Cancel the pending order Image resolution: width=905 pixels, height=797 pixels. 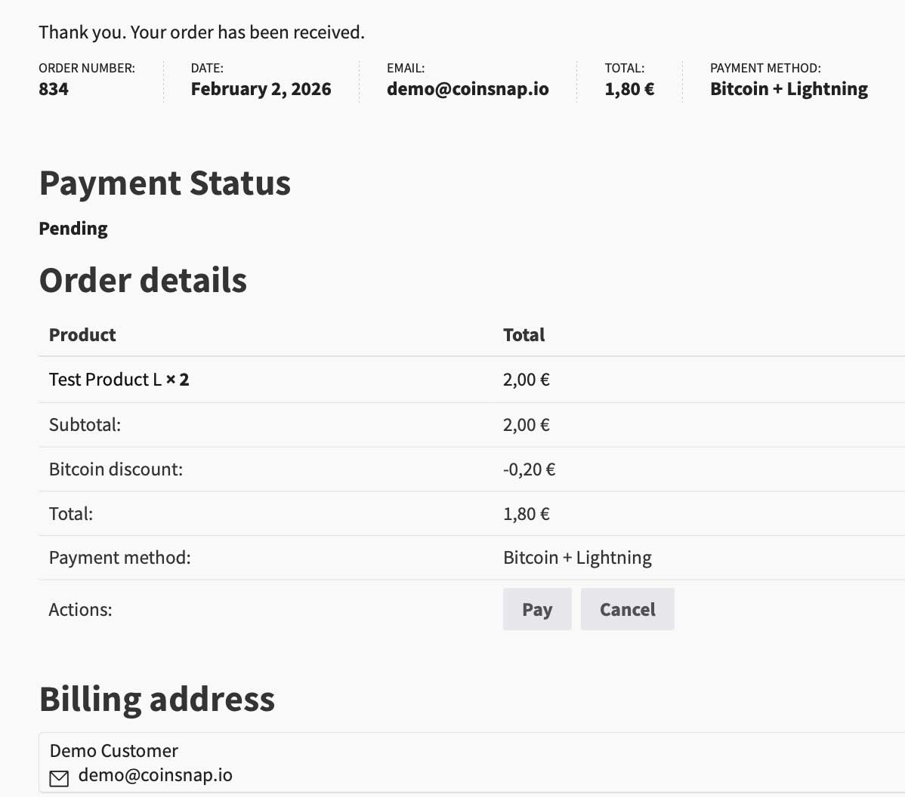(x=627, y=609)
